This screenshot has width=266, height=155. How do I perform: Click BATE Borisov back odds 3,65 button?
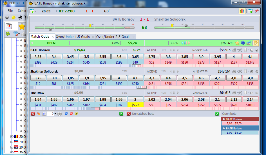pyautogui.click(x=135, y=57)
